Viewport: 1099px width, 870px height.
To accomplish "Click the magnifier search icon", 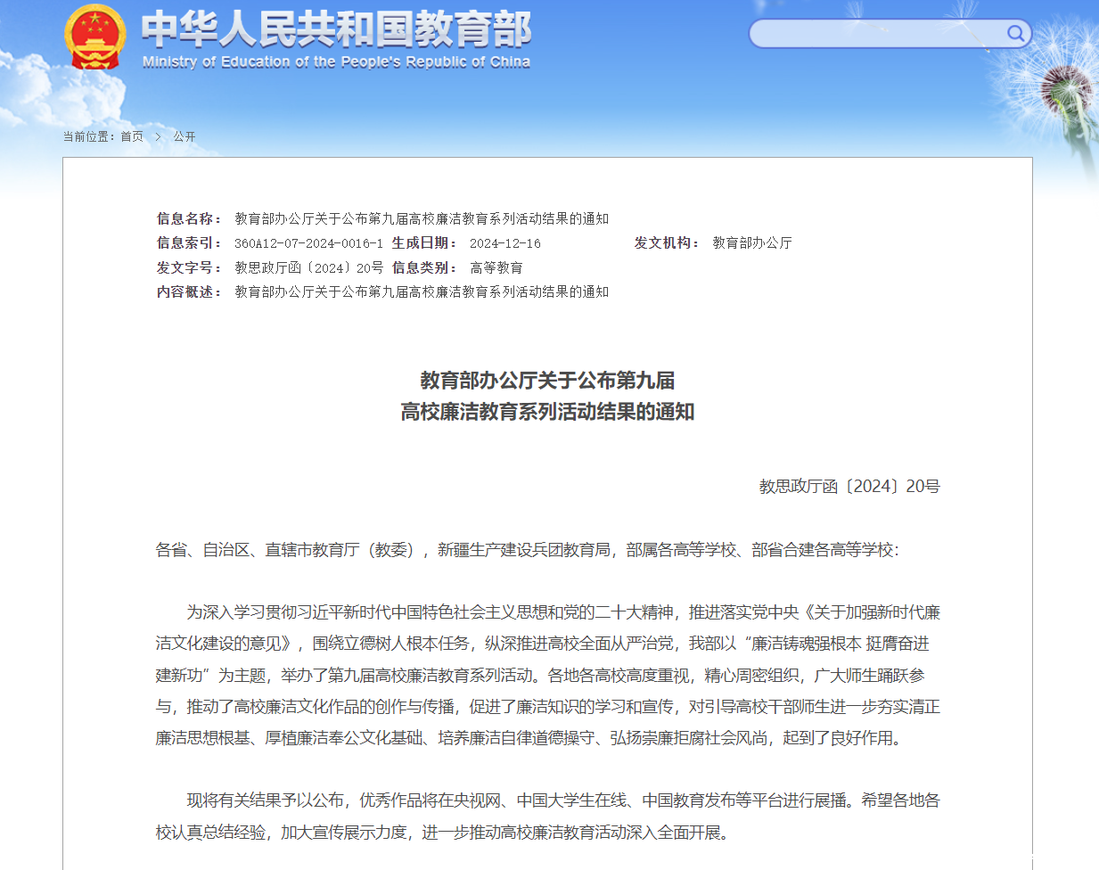I will [x=1015, y=34].
